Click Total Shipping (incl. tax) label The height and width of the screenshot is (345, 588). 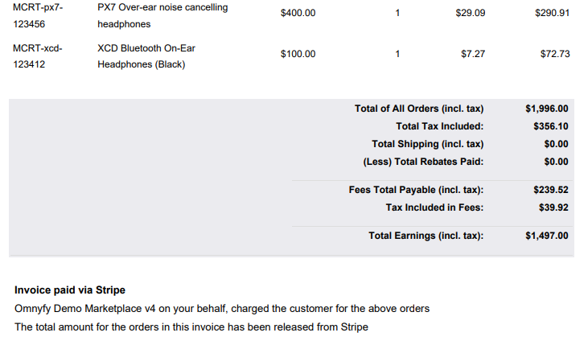(427, 144)
